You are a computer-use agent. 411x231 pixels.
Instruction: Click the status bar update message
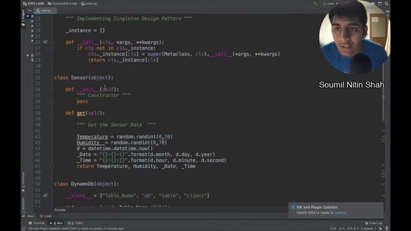76,228
